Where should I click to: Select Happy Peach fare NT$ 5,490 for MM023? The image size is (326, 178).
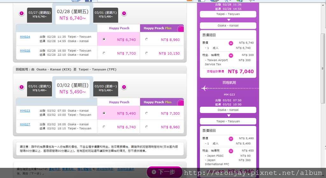pyautogui.click(x=104, y=113)
